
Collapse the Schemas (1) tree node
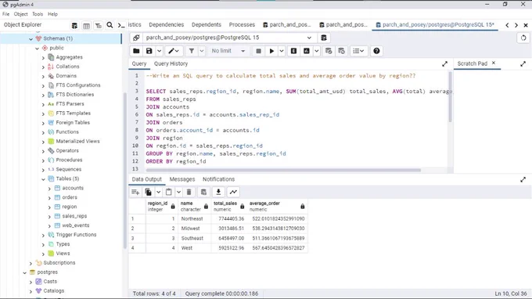pos(31,39)
